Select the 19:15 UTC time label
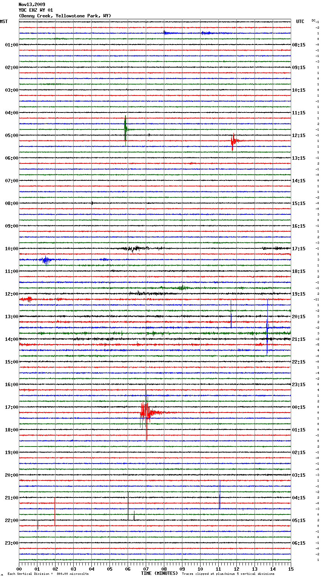Image resolution: width=321 pixels, height=579 pixels. click(x=299, y=294)
